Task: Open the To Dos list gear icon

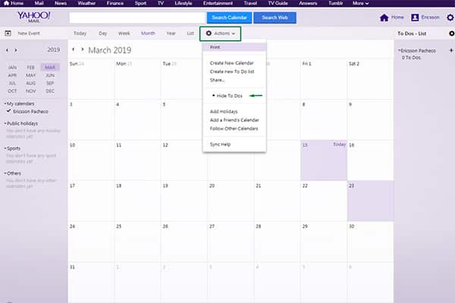Action: pyautogui.click(x=451, y=33)
